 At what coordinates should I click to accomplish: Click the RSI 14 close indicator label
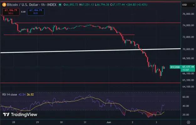10,95
